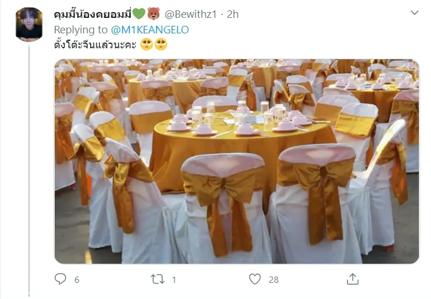Click the @Bewithz1 handle
The width and height of the screenshot is (431, 299).
coord(190,14)
